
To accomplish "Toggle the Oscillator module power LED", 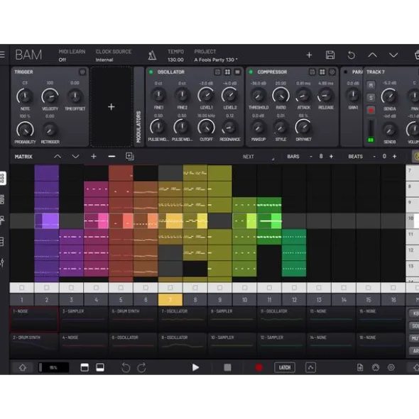I will [151, 72].
